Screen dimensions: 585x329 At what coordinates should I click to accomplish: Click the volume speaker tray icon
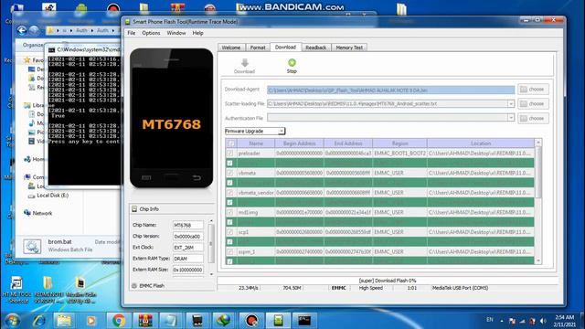543,321
